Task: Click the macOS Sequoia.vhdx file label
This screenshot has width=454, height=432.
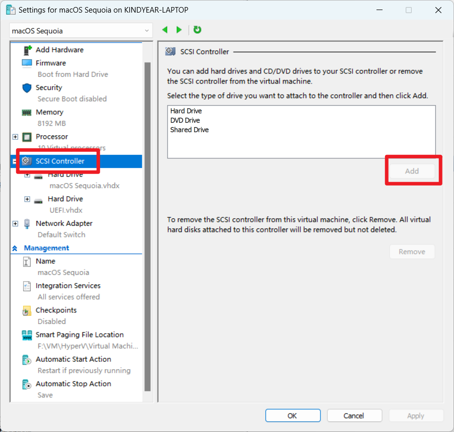Action: coord(85,186)
